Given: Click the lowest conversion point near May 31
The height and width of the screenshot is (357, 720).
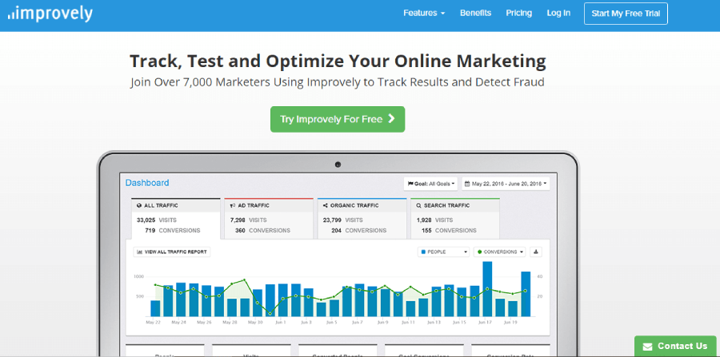Looking at the screenshot, I should [270, 314].
